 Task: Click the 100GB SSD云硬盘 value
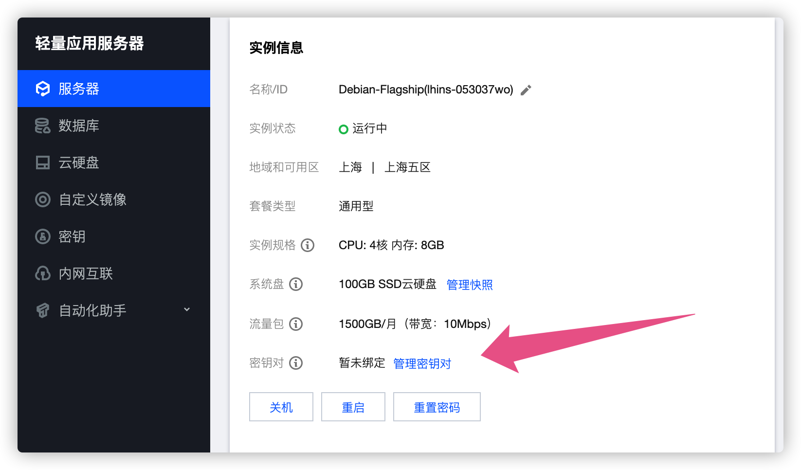click(x=387, y=284)
